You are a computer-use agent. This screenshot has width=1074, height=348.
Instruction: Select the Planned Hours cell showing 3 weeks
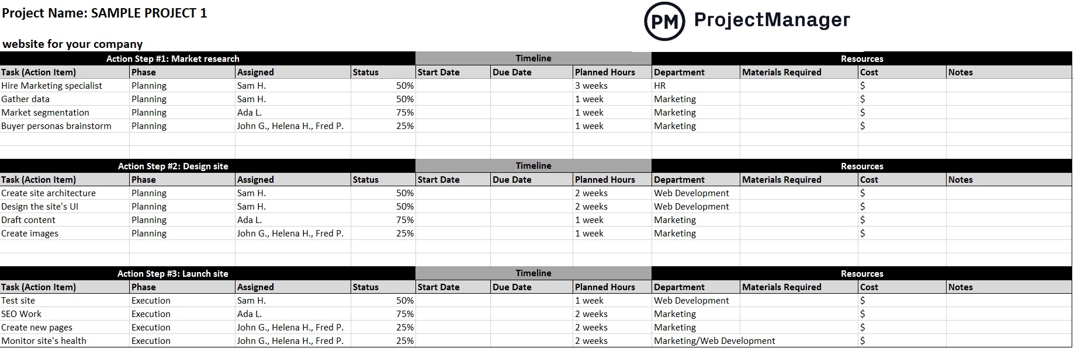(x=612, y=85)
